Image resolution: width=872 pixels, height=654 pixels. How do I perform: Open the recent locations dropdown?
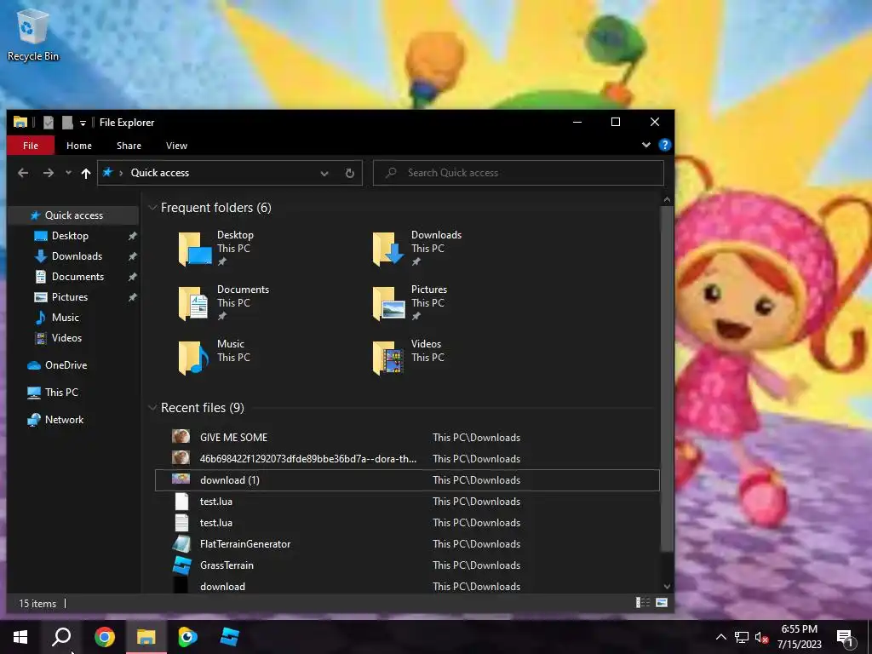click(68, 173)
